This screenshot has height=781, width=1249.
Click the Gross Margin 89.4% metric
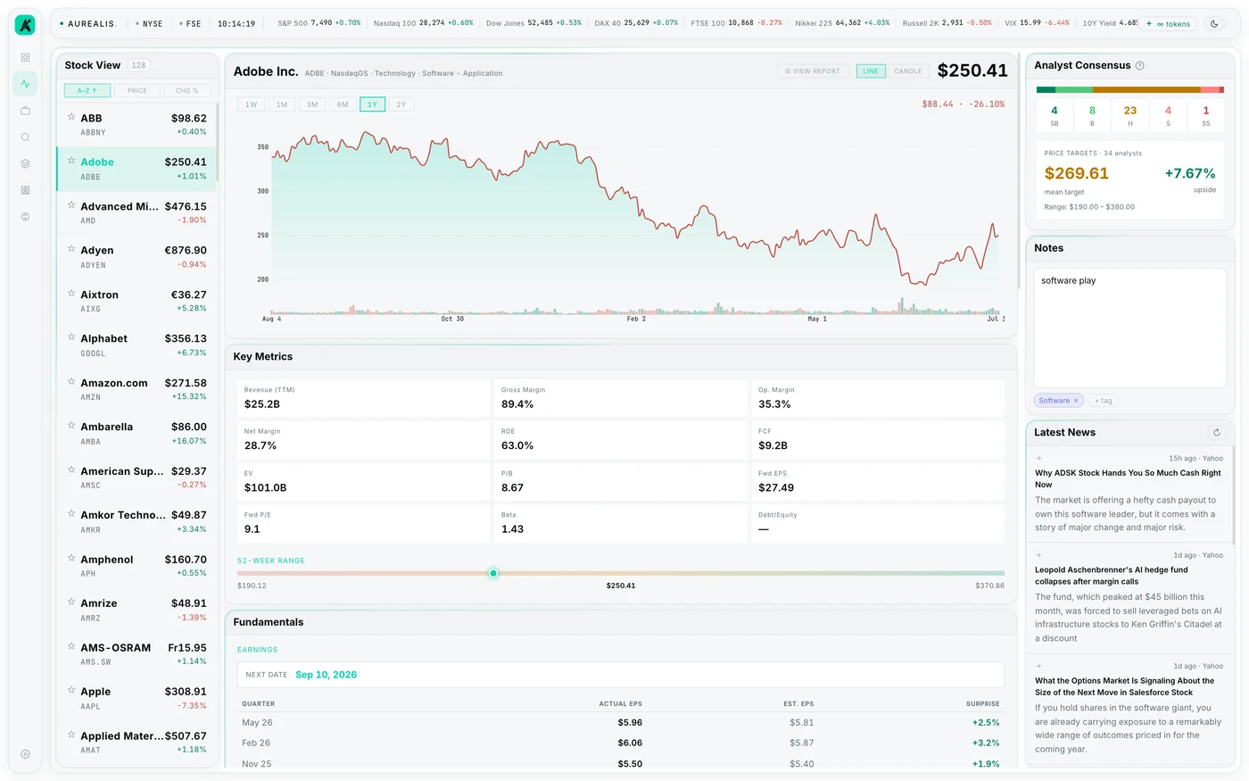pos(620,398)
